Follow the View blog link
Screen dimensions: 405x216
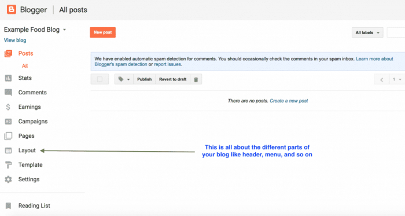[15, 41]
